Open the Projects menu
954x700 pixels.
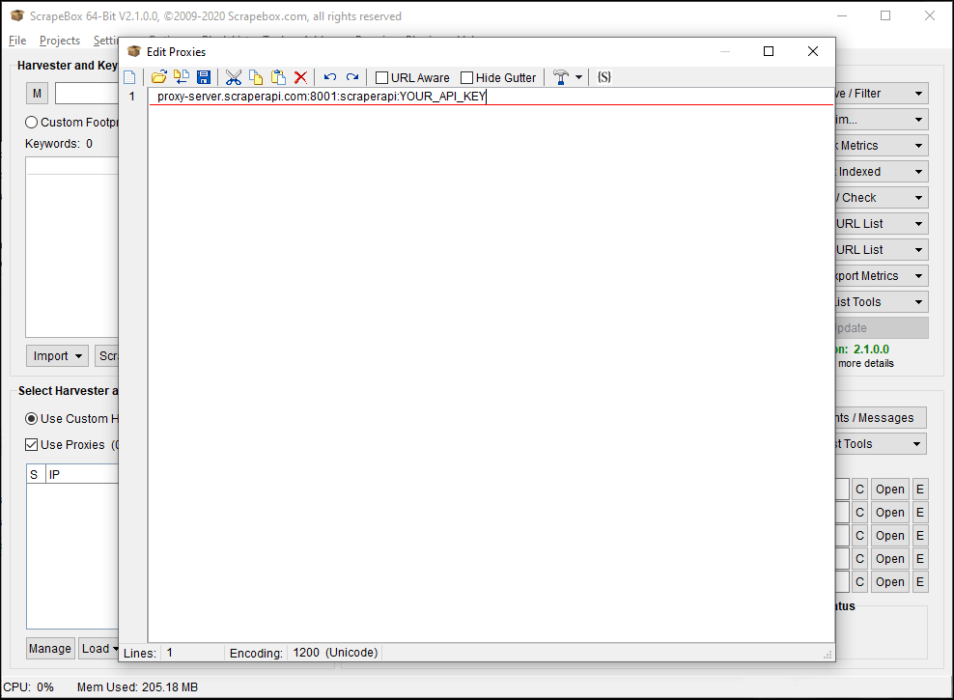[x=59, y=41]
